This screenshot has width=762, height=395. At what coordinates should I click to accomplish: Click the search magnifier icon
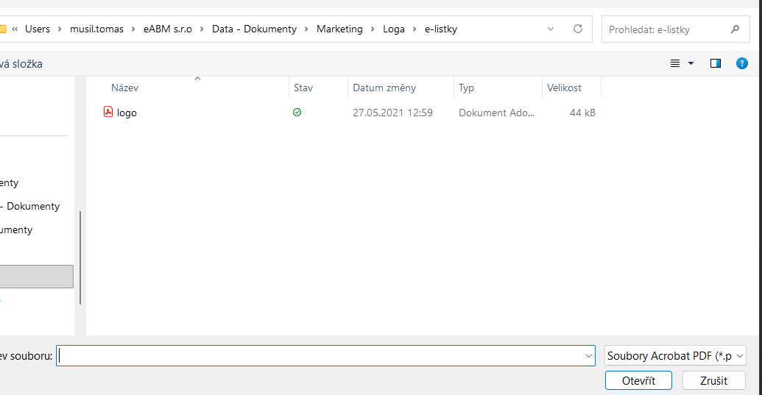[735, 29]
